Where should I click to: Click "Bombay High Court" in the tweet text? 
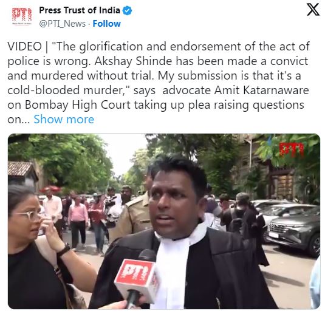[x=78, y=105]
